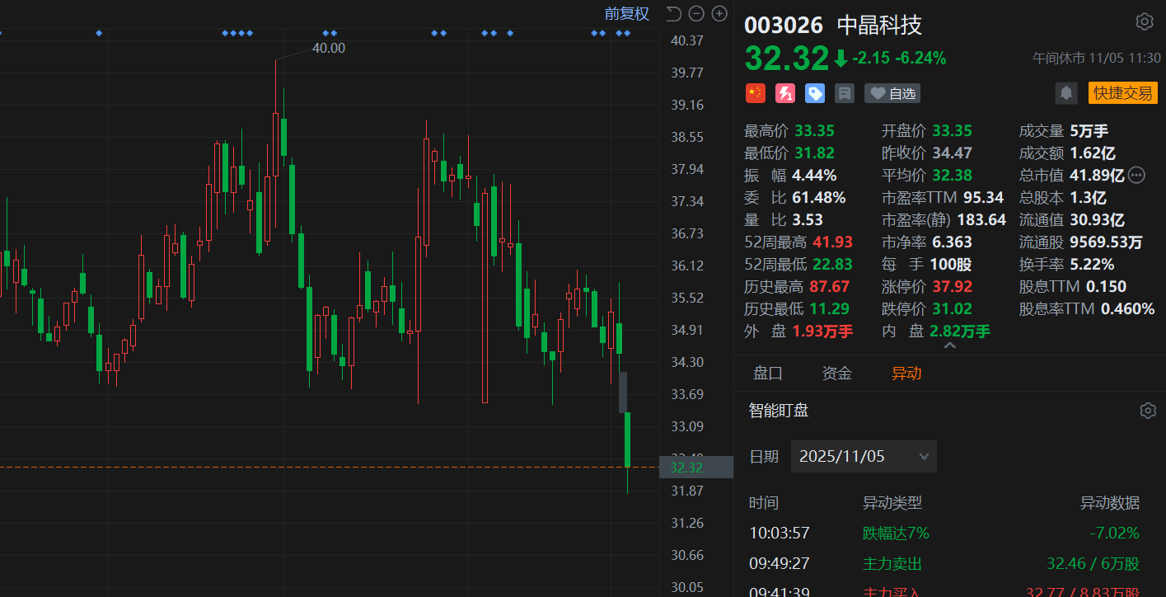The width and height of the screenshot is (1166, 597).
Task: Collapse quote details with up chevron
Action: 950,346
